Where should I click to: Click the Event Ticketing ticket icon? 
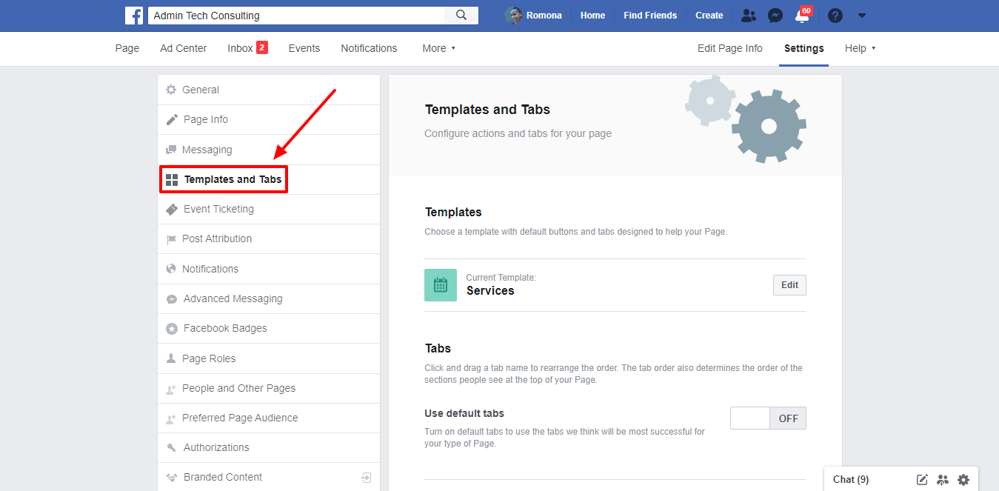tap(172, 209)
